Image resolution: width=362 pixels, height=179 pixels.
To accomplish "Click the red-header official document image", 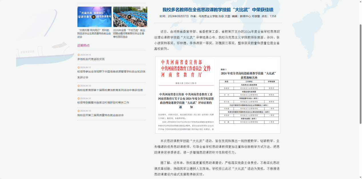I will pos(186,95).
